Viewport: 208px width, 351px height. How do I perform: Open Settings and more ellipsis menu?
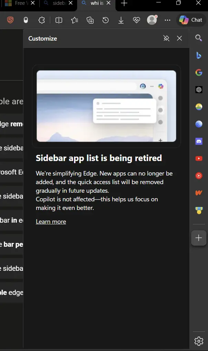(167, 20)
